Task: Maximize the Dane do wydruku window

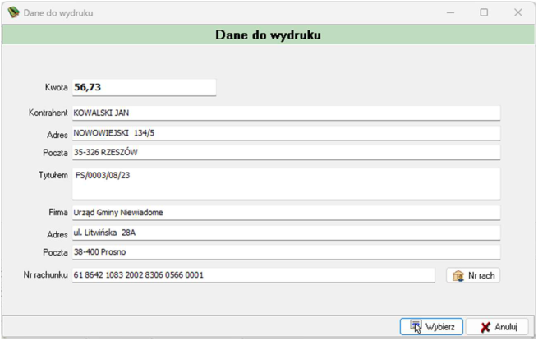Action: [x=484, y=12]
